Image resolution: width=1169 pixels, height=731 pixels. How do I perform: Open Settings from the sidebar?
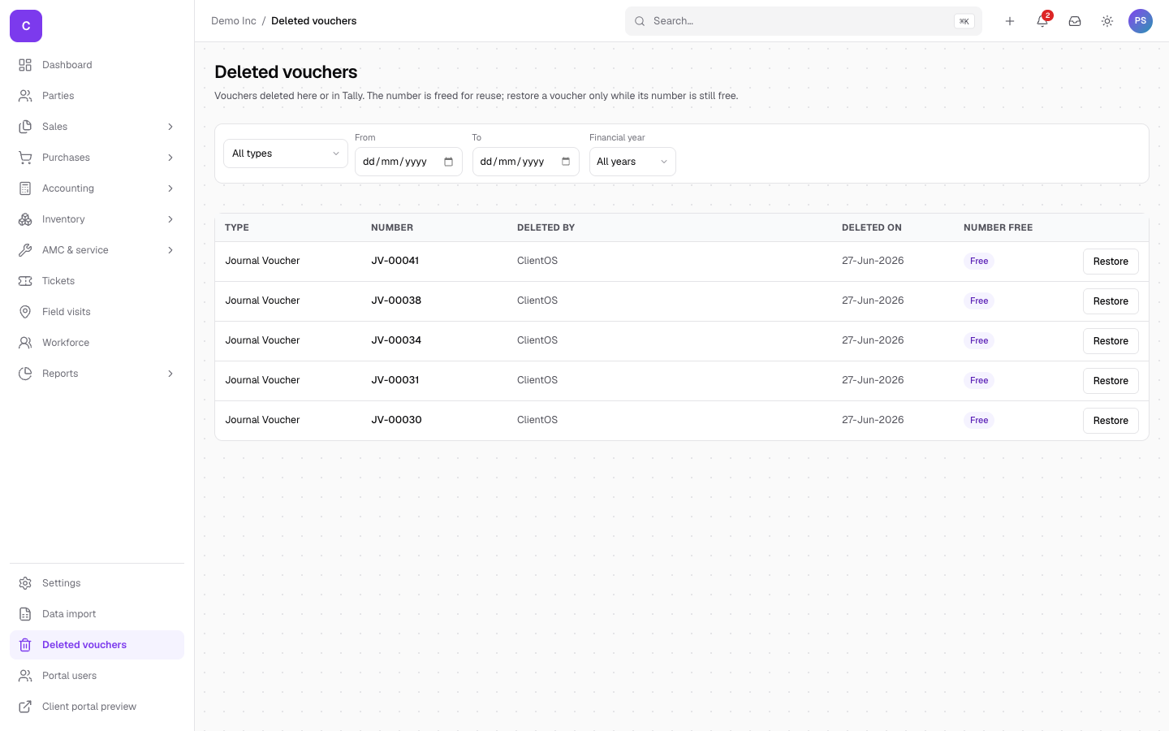tap(97, 583)
